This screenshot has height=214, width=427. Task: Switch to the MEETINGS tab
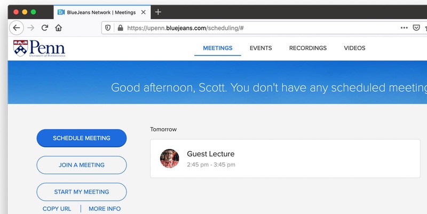[218, 48]
